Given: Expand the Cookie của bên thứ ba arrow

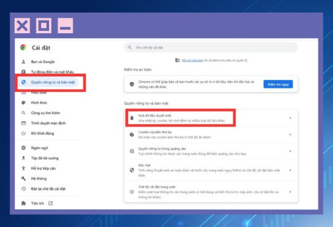Looking at the screenshot, I should pyautogui.click(x=290, y=134).
